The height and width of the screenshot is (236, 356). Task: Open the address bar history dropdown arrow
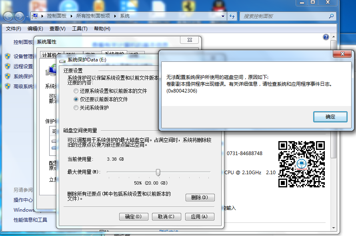[x=222, y=16]
